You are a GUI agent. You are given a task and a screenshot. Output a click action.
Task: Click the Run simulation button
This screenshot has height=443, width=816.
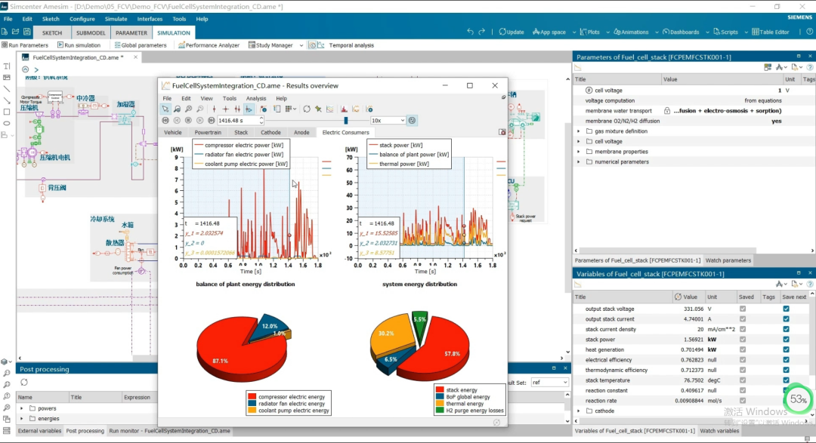pyautogui.click(x=79, y=45)
